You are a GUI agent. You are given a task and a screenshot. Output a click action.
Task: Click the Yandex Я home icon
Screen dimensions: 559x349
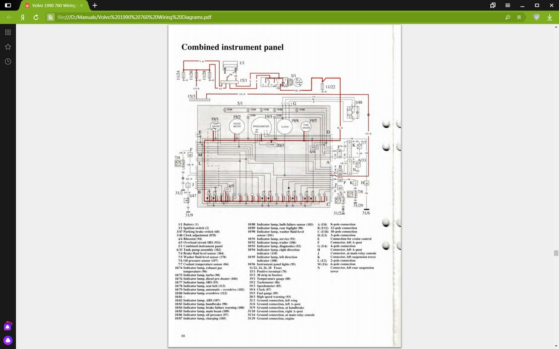pyautogui.click(x=22, y=17)
